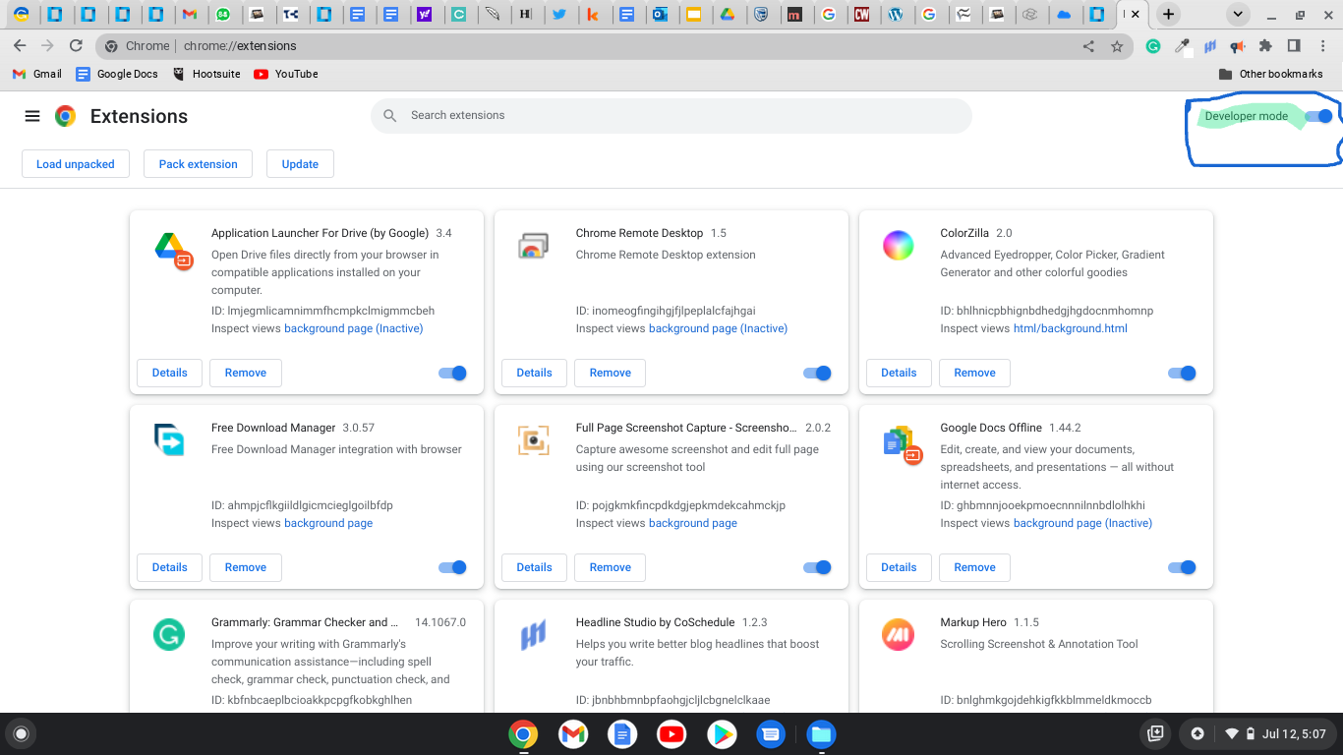This screenshot has width=1343, height=755.
Task: Switch to the Google Drive tab
Action: [727, 15]
